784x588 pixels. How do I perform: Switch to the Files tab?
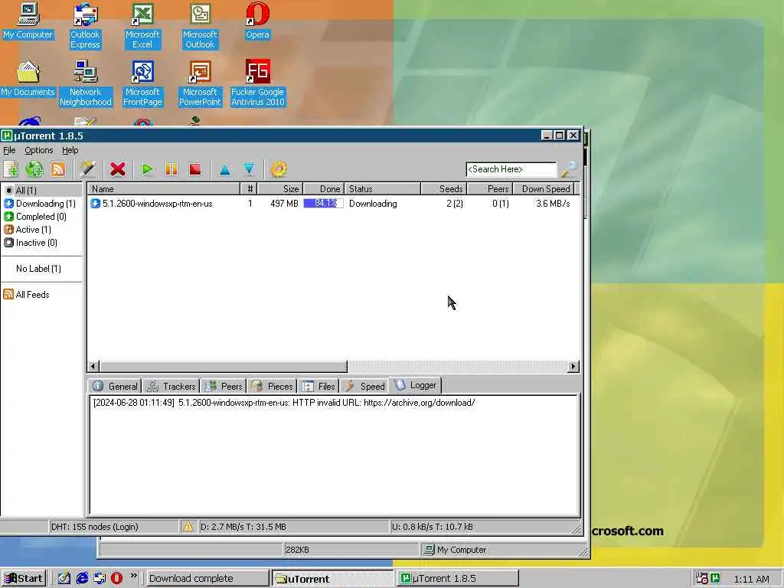click(x=318, y=386)
